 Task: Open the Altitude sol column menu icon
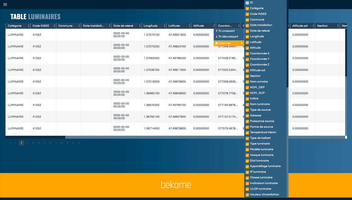(313, 26)
